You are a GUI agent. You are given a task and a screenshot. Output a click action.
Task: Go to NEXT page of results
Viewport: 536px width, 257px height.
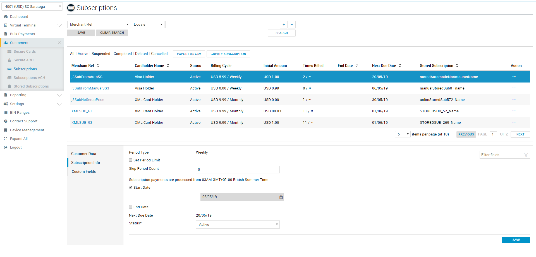(x=520, y=134)
